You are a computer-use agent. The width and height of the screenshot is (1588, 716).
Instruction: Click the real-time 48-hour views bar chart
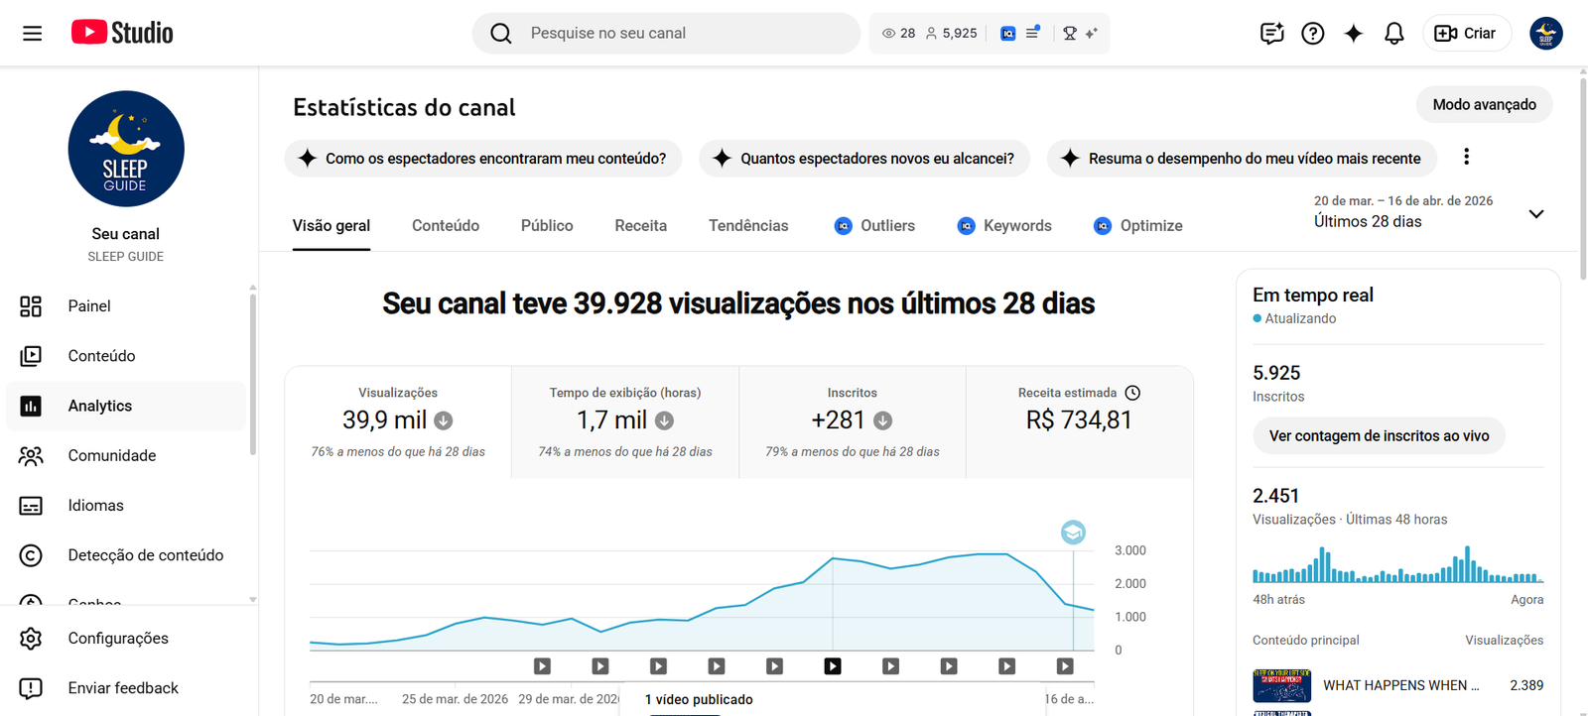point(1397,563)
